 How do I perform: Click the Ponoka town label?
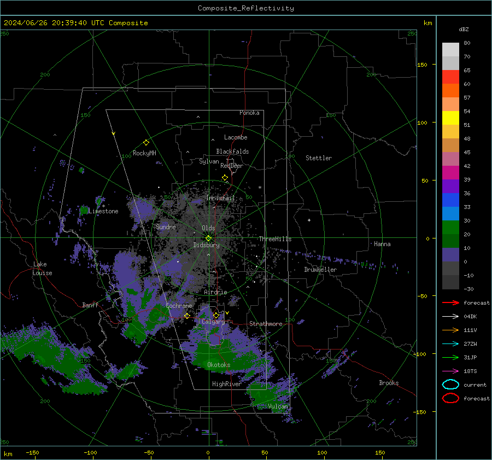[x=249, y=113]
